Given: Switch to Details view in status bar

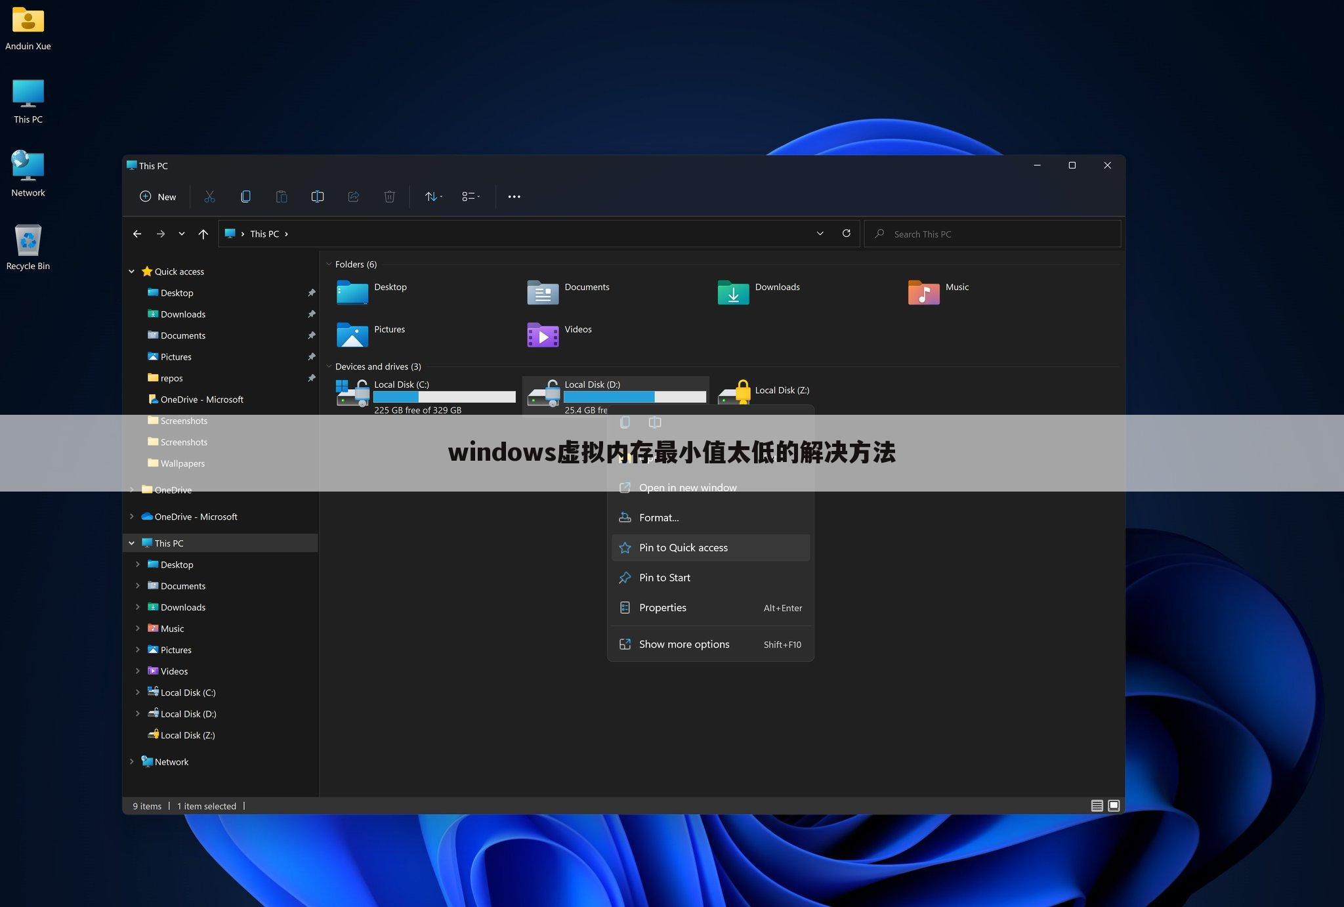Looking at the screenshot, I should coord(1097,806).
